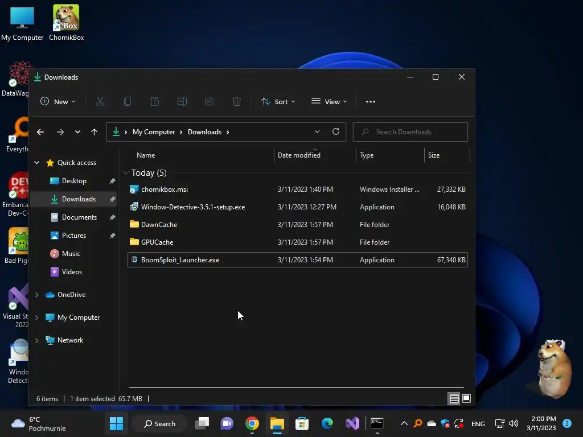This screenshot has width=583, height=437.
Task: Open Task View on the taskbar
Action: click(202, 423)
